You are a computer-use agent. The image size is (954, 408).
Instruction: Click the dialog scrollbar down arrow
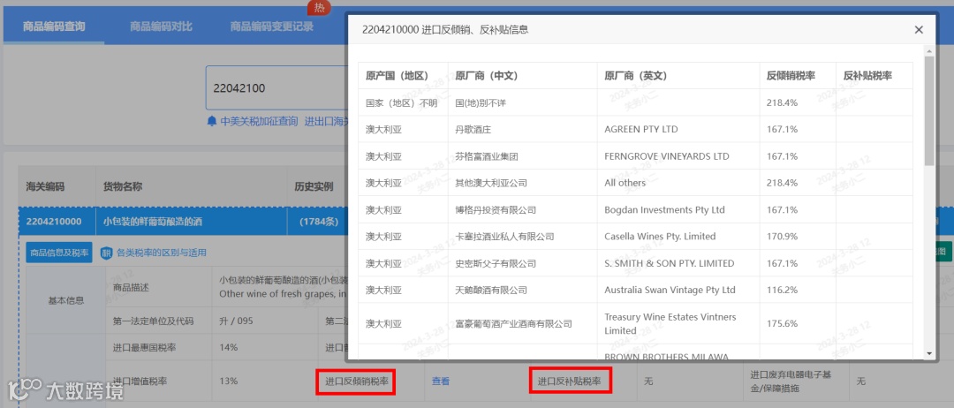928,353
